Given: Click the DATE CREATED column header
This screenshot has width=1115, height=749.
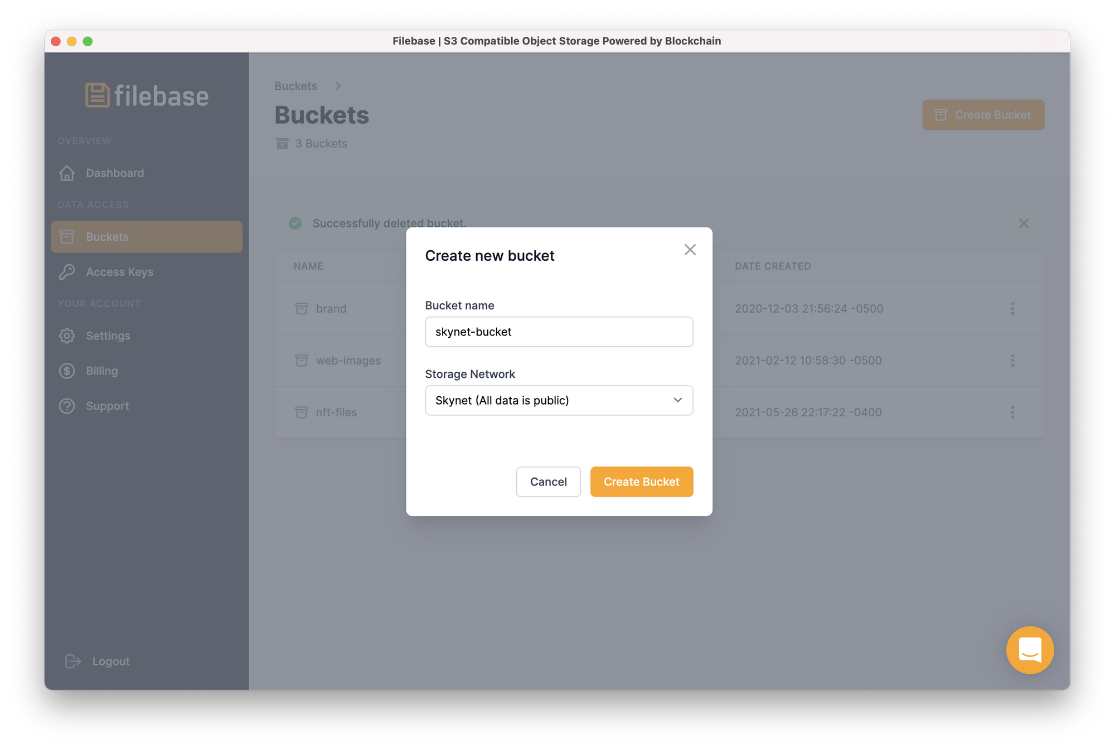Looking at the screenshot, I should click(x=773, y=266).
